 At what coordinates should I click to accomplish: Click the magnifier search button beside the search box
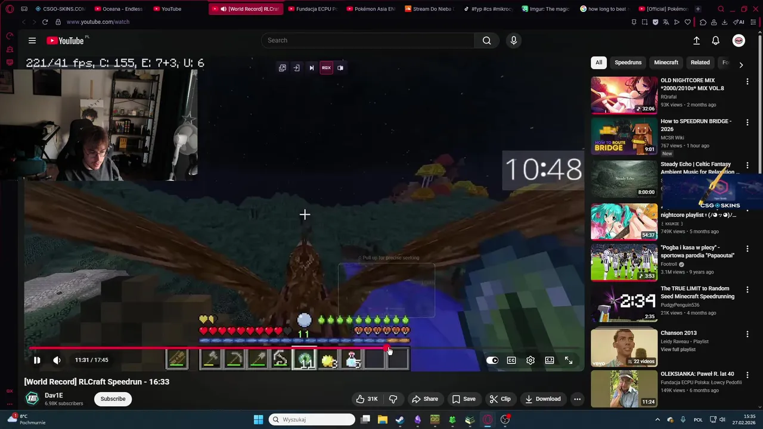pos(487,41)
